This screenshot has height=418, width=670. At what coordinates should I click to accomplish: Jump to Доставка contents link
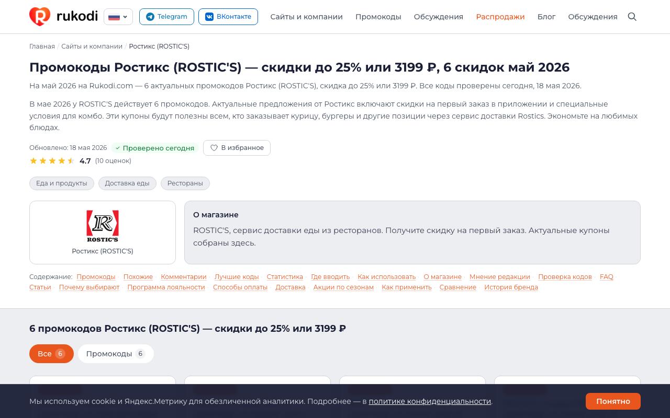291,287
